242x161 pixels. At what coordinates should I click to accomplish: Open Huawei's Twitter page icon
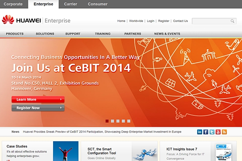click(x=212, y=132)
